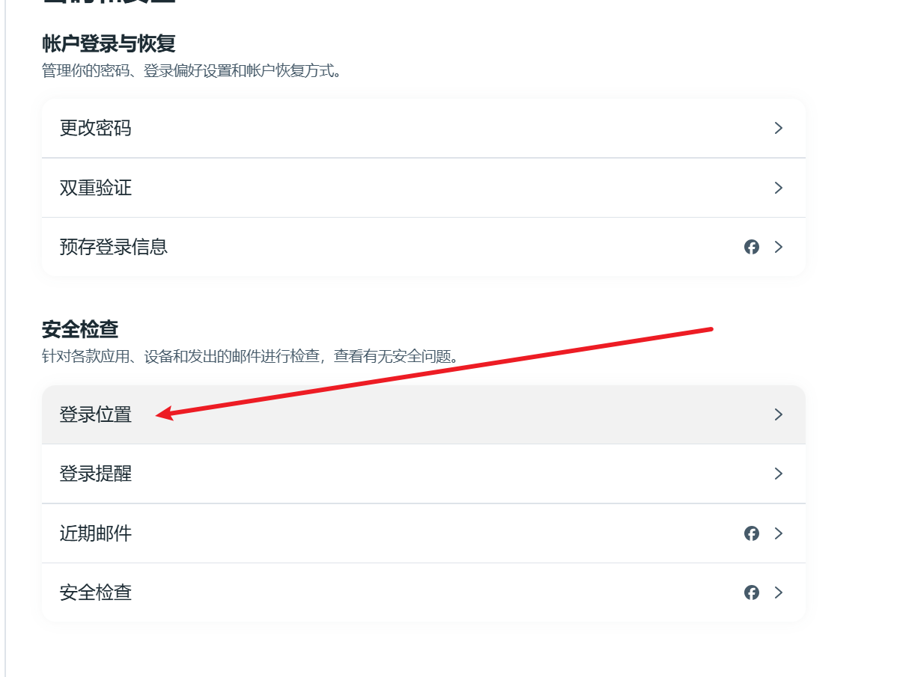The height and width of the screenshot is (677, 906).
Task: Expand the 近期邮件 chevron arrow
Action: tap(779, 533)
